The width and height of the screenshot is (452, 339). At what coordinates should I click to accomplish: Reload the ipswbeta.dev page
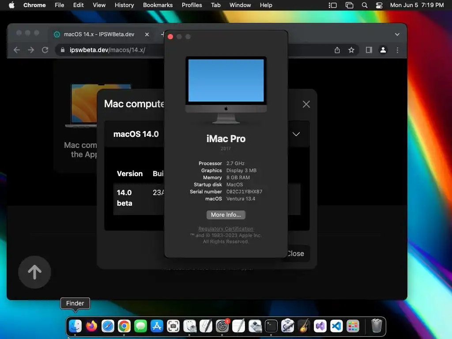[x=45, y=50]
